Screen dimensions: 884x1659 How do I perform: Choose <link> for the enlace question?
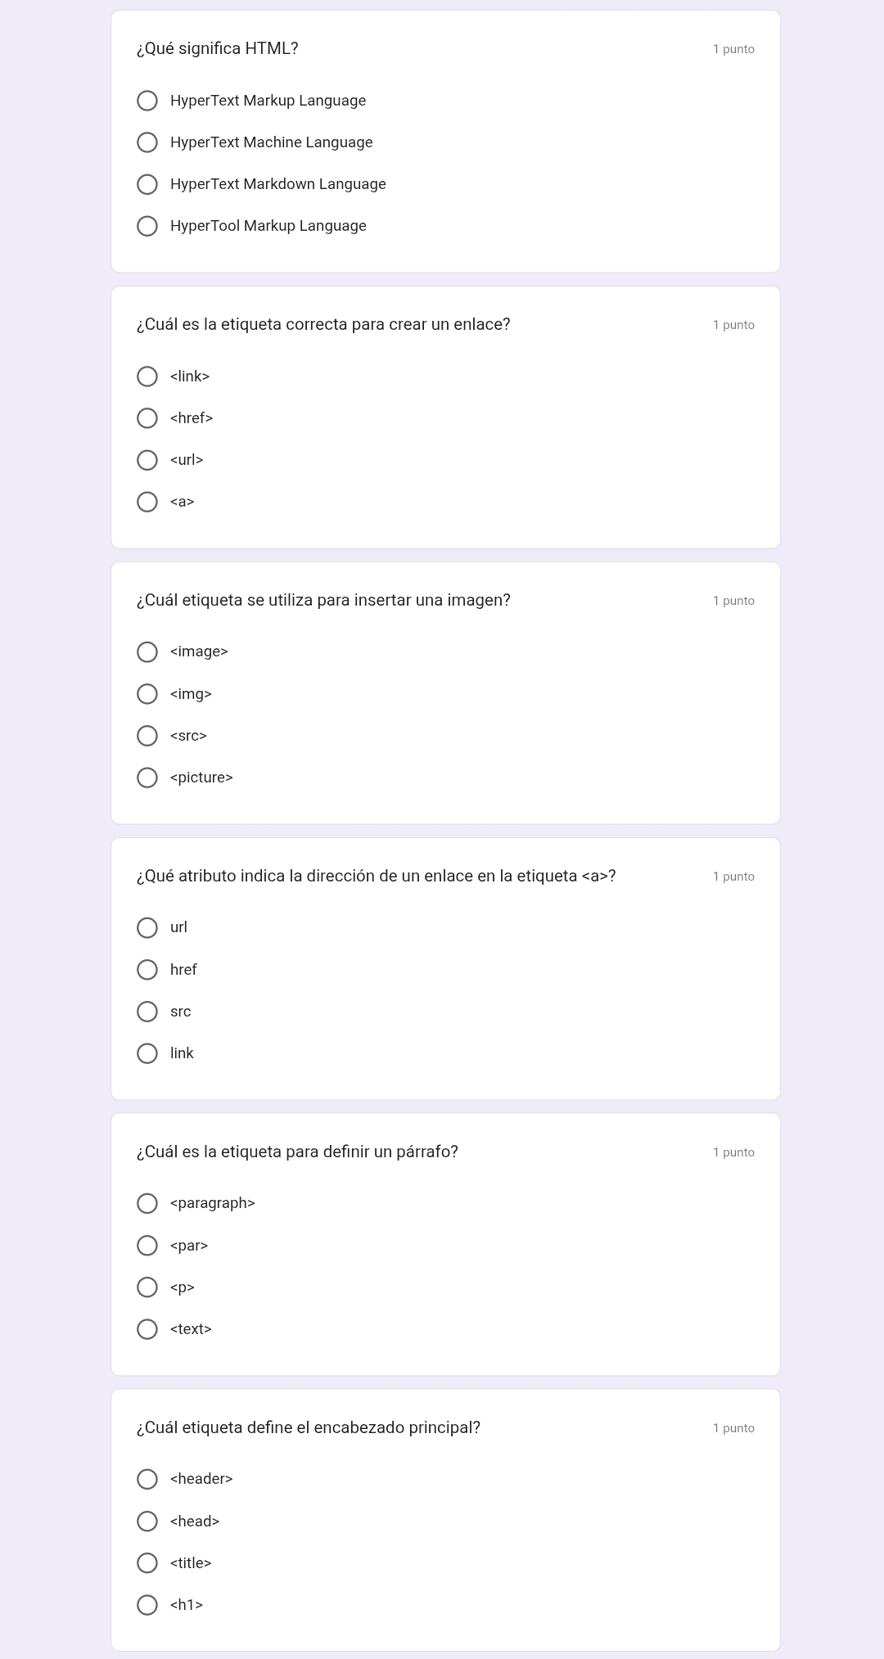click(x=147, y=376)
